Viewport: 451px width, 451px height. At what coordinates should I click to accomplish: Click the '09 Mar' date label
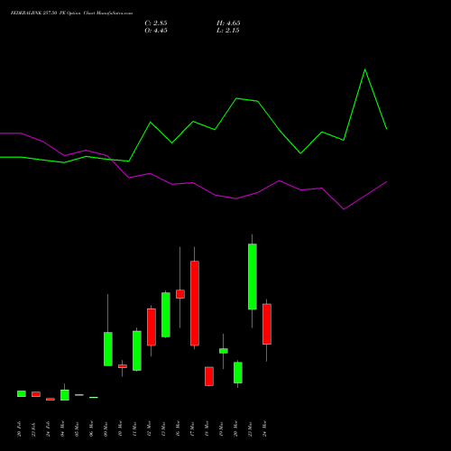106,428
